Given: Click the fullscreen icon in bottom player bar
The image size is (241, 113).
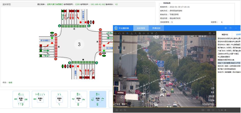Looking at the screenshot, I should (213, 110).
